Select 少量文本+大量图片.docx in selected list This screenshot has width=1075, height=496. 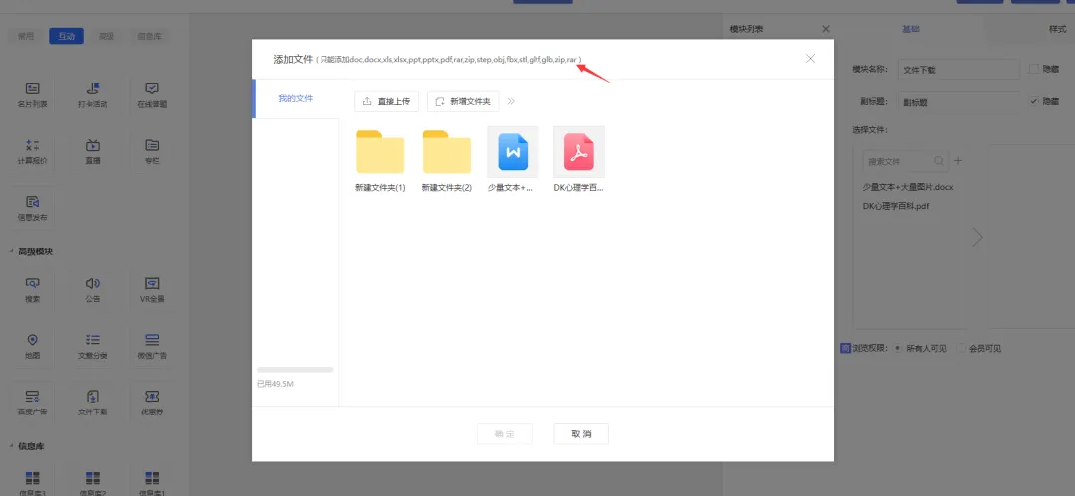908,186
